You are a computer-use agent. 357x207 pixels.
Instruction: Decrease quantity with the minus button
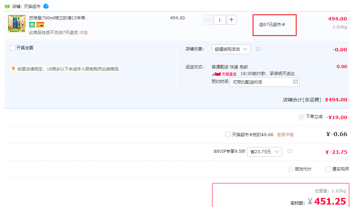coord(208,20)
